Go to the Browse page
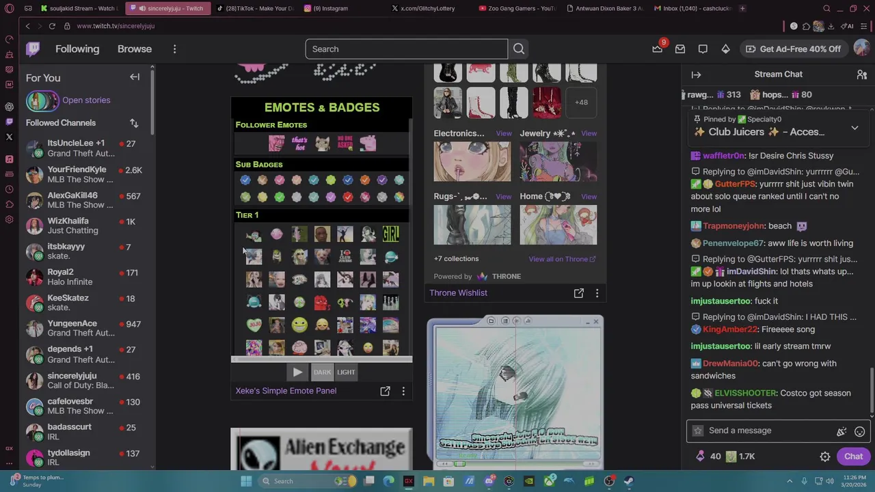 pyautogui.click(x=135, y=49)
